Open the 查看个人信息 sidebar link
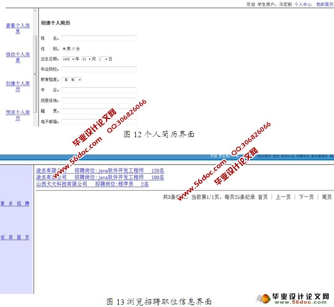Image resolution: width=334 pixels, height=307 pixels. (x=18, y=28)
